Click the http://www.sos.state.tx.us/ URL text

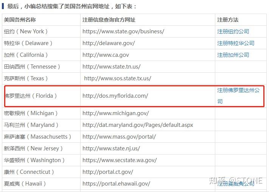point(118,78)
